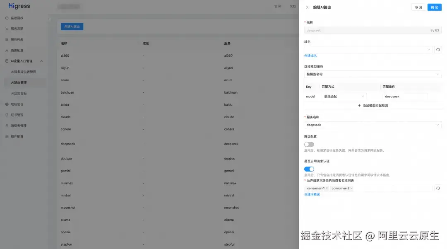Open the 服务名称 deepseek dropdown
Image resolution: width=447 pixels, height=249 pixels.
point(372,125)
